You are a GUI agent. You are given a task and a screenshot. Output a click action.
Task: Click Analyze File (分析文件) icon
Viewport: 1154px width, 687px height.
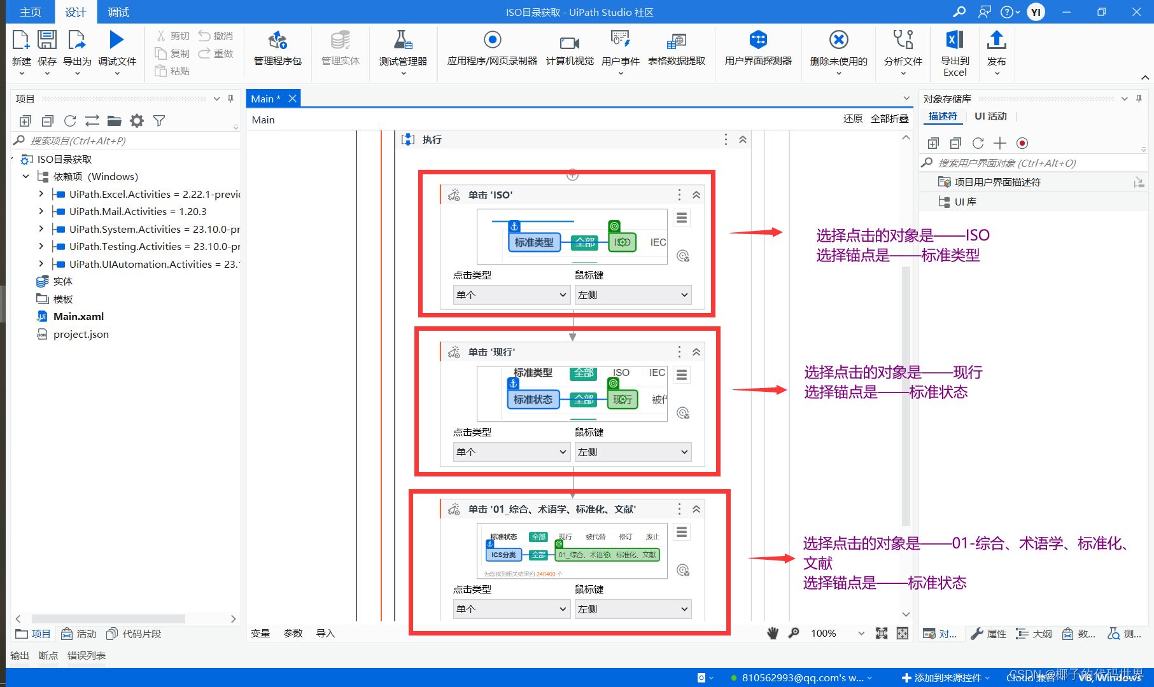(903, 40)
